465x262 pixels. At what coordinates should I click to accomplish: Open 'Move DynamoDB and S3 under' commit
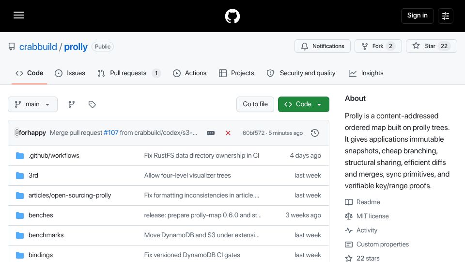pos(201,235)
